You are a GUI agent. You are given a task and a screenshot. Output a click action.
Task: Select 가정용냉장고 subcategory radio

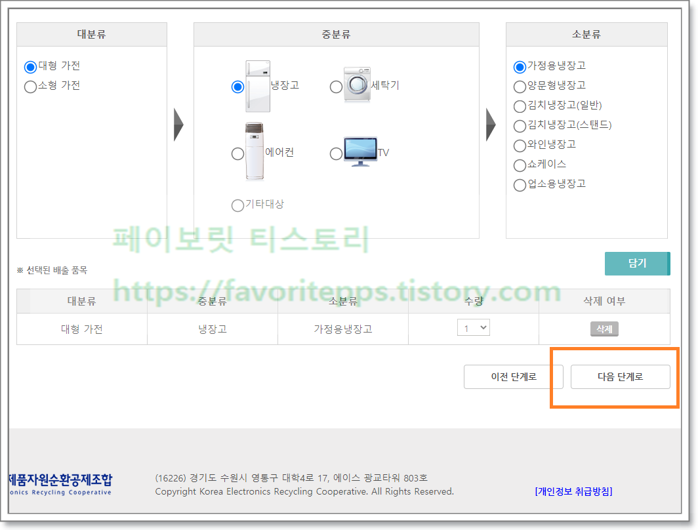click(x=520, y=67)
